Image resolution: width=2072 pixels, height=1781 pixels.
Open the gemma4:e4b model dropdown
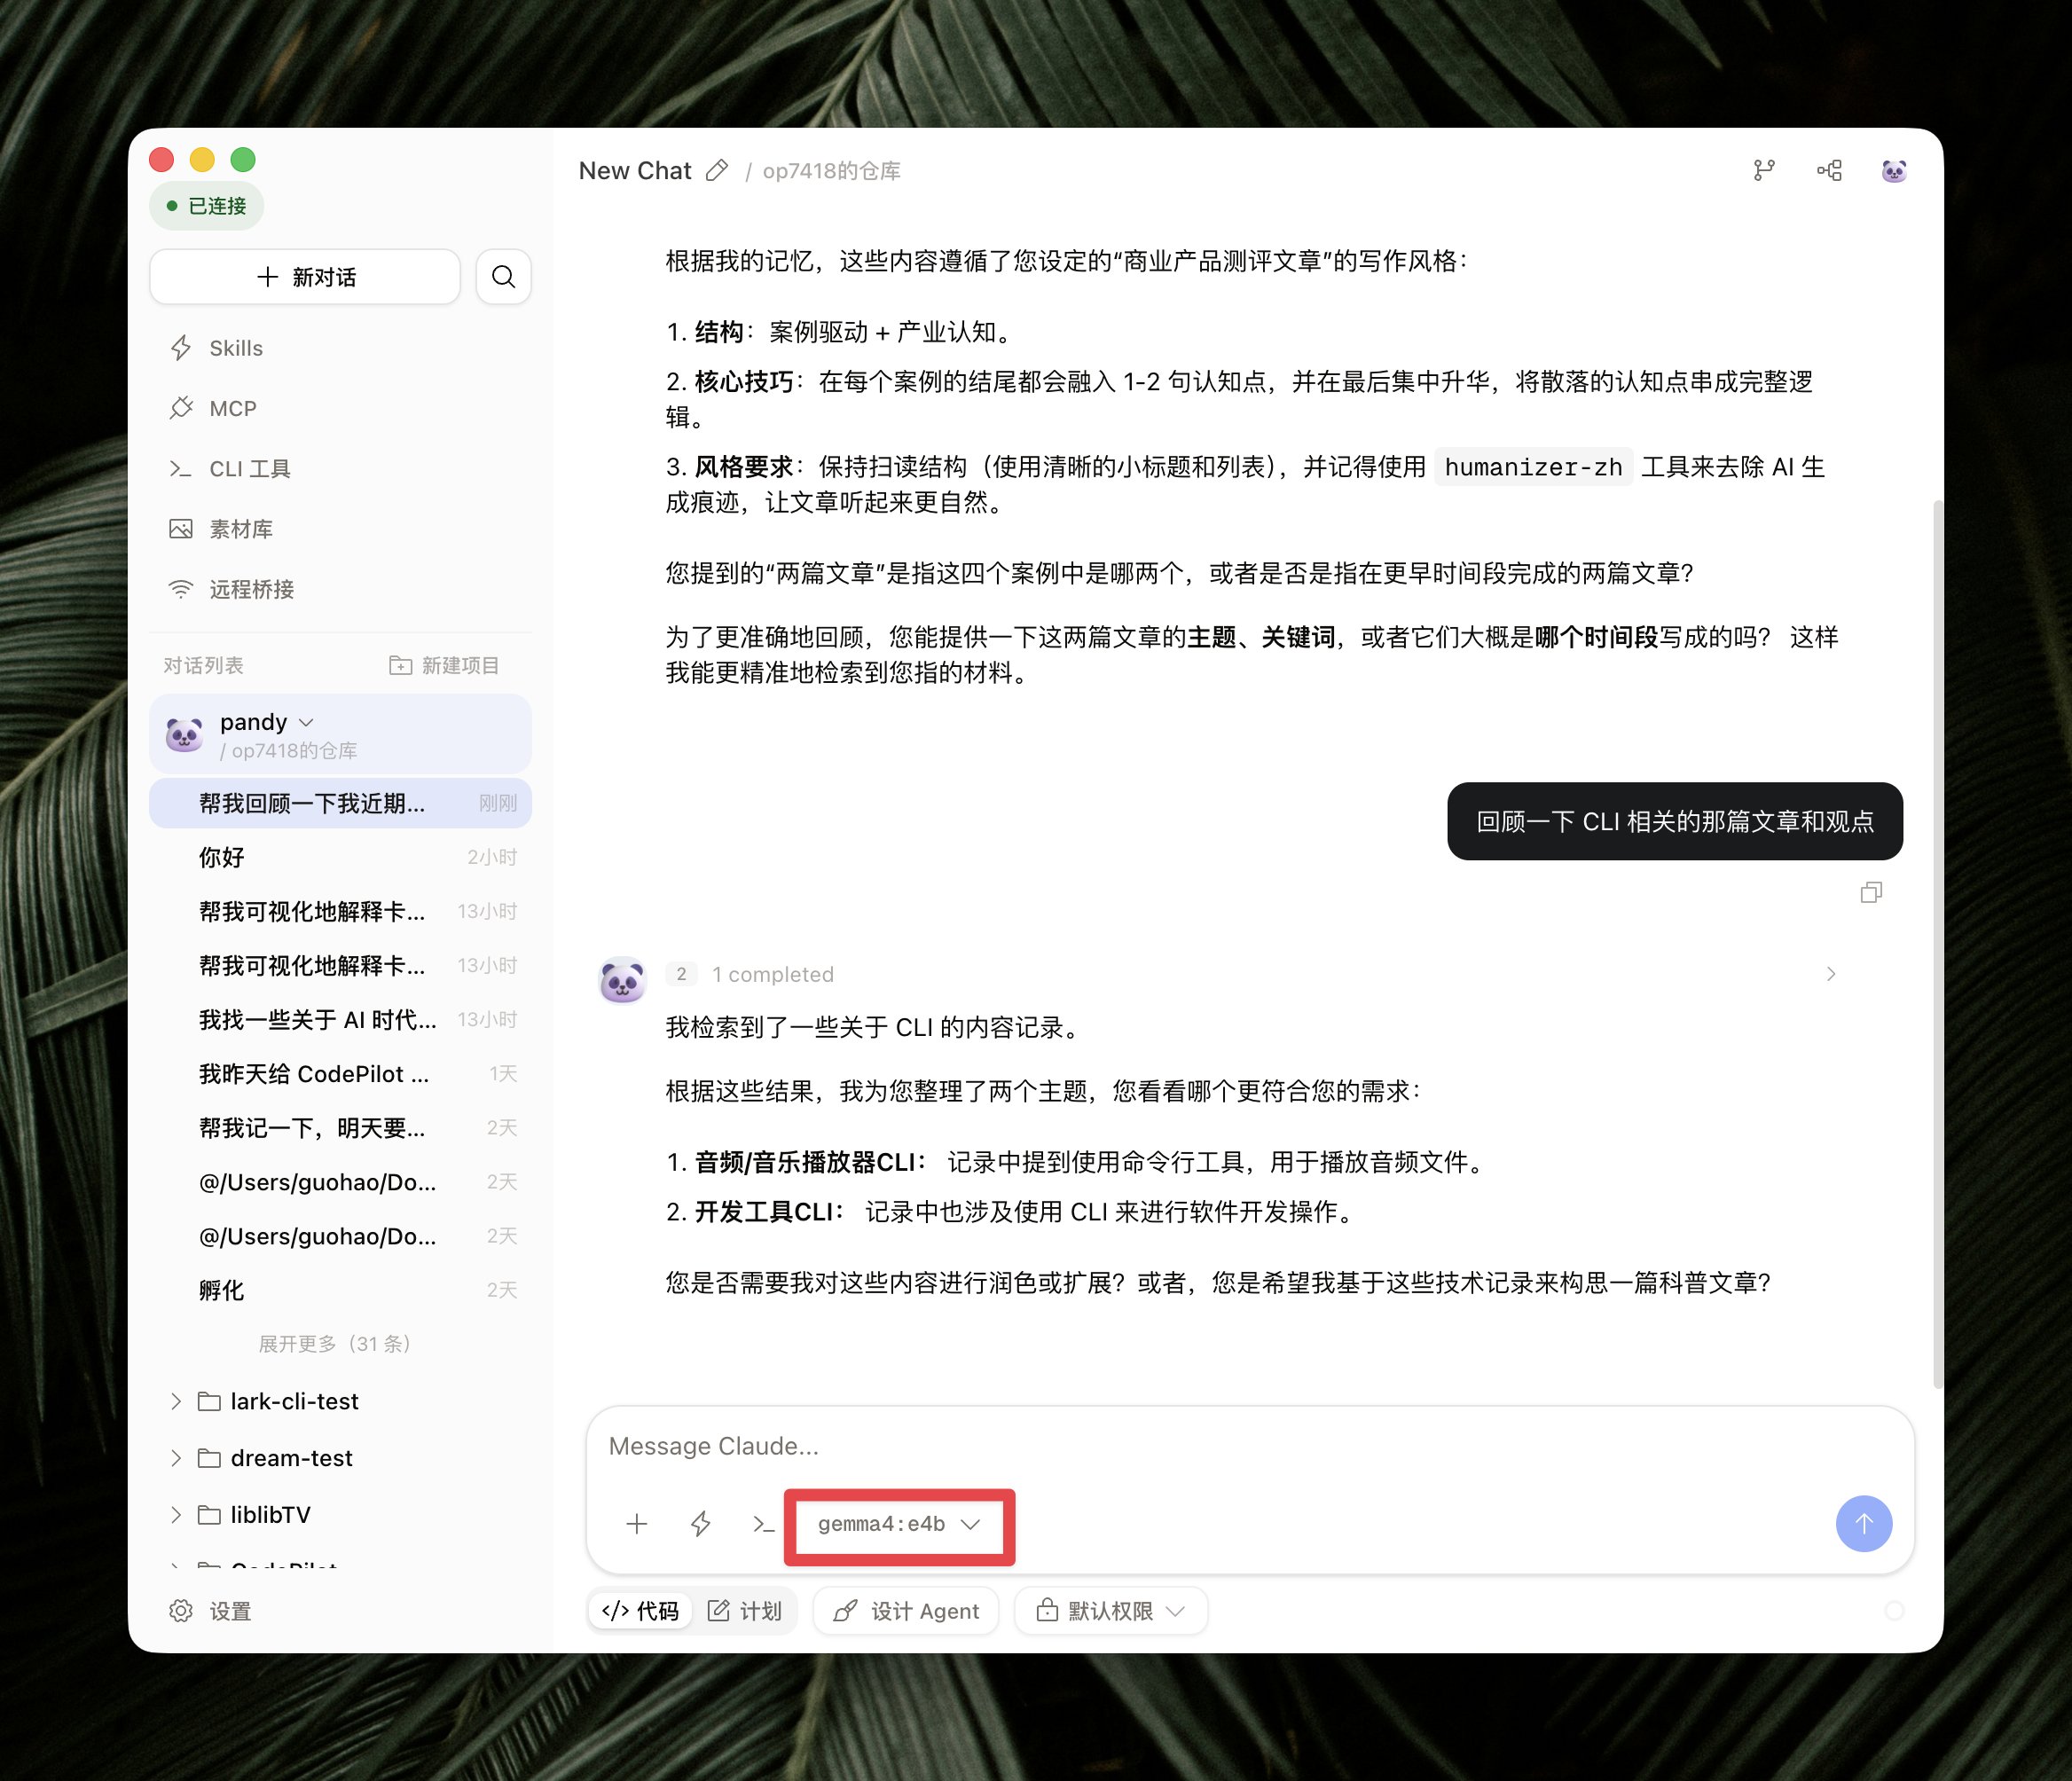(898, 1524)
